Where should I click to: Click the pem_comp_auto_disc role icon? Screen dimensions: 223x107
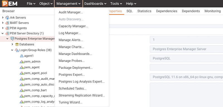tap(22, 84)
